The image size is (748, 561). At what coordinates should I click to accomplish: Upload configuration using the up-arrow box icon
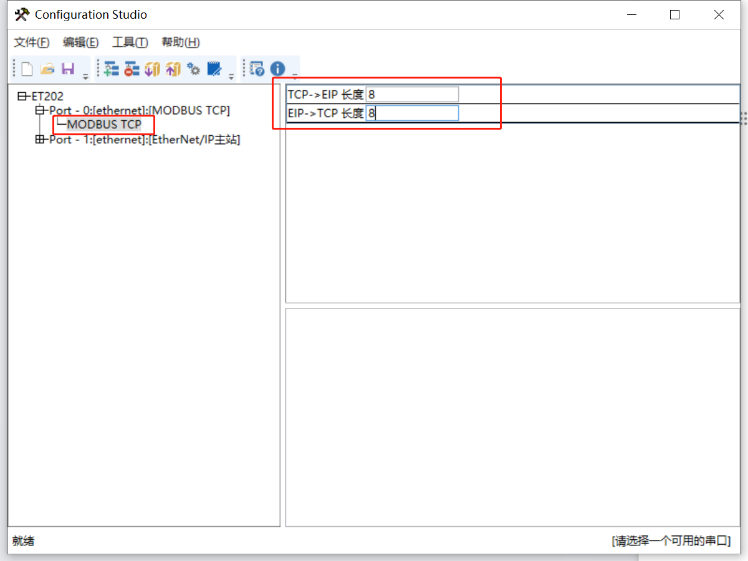(173, 69)
